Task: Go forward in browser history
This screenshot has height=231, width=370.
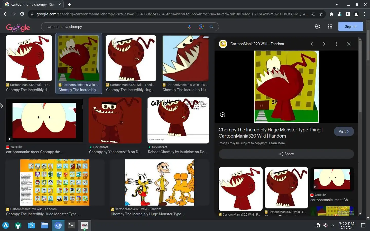Action: (x=14, y=14)
